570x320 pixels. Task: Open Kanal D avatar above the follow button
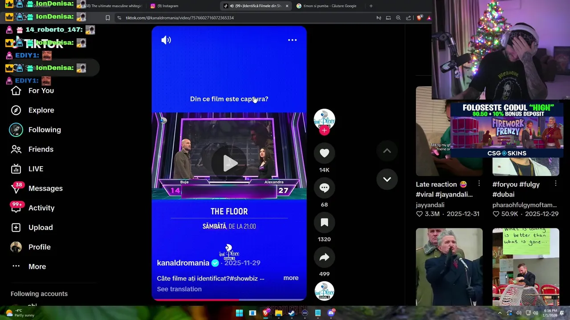pyautogui.click(x=324, y=119)
